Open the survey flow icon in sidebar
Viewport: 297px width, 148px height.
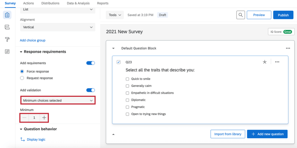point(7,27)
